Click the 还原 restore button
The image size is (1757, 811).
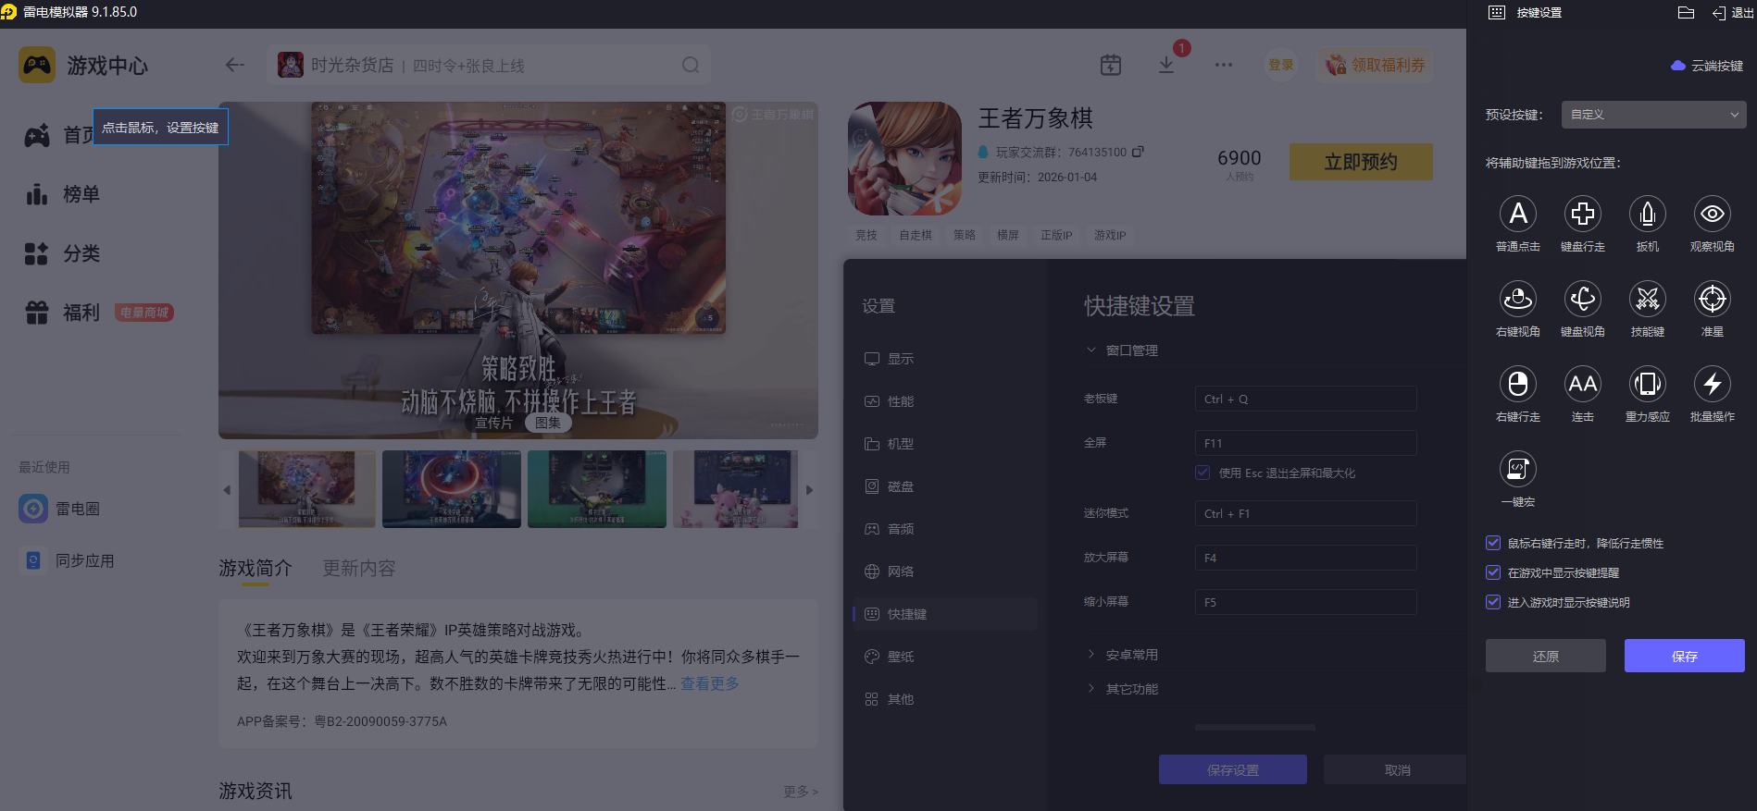[x=1545, y=656]
